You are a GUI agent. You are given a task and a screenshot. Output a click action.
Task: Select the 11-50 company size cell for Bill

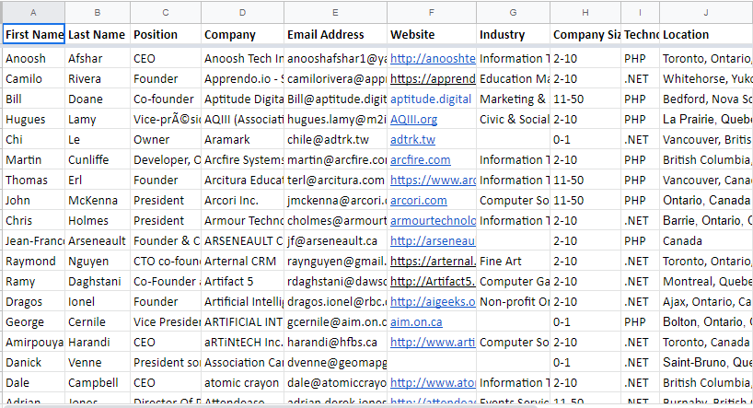click(x=585, y=99)
